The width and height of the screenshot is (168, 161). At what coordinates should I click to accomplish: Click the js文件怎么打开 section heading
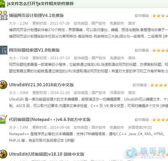(x=40, y=4)
